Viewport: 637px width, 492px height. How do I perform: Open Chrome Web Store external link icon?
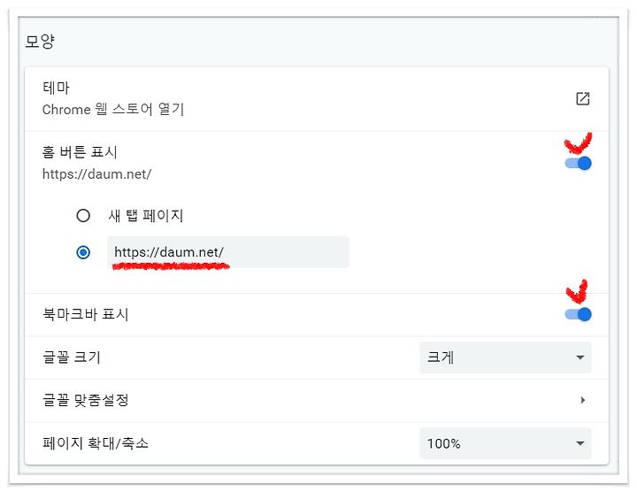pos(582,98)
